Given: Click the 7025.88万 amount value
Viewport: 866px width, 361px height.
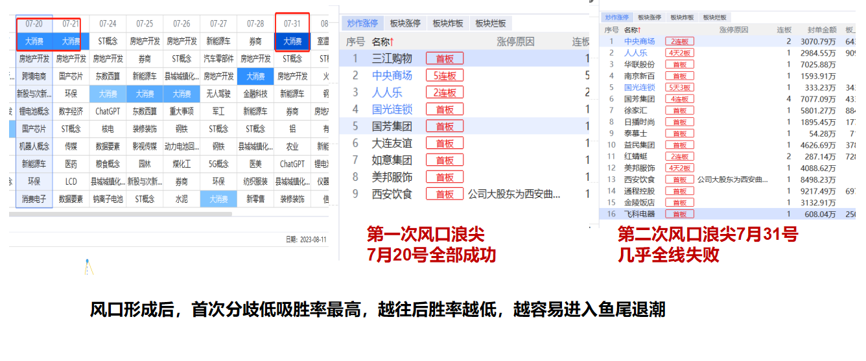Looking at the screenshot, I should pos(819,64).
